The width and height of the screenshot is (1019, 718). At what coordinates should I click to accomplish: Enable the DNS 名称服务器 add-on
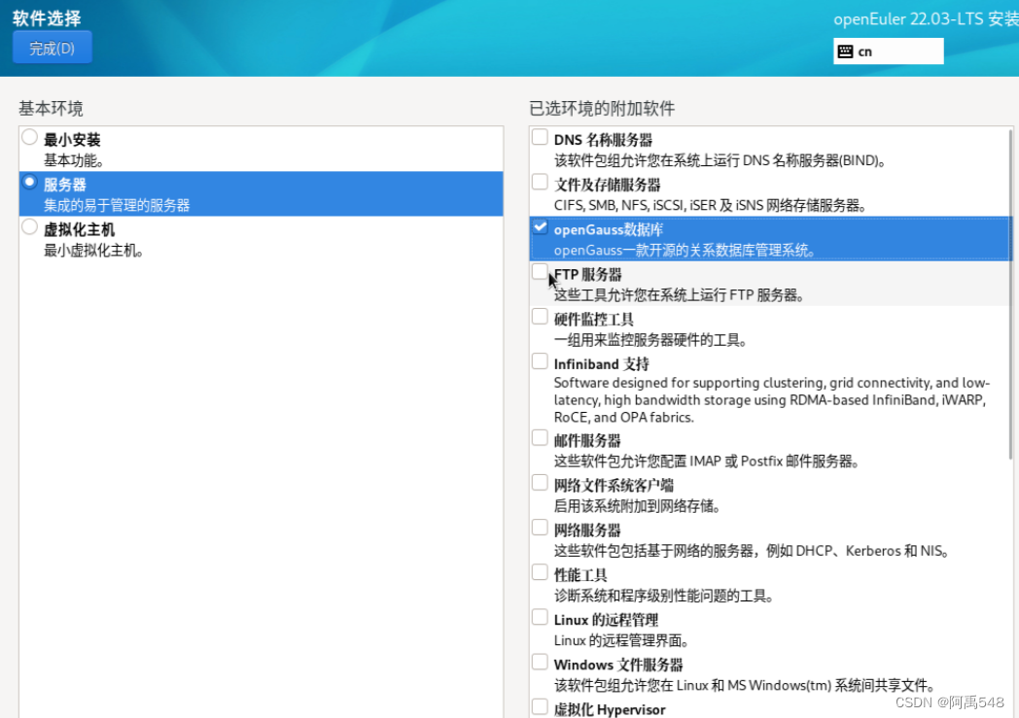pyautogui.click(x=540, y=136)
